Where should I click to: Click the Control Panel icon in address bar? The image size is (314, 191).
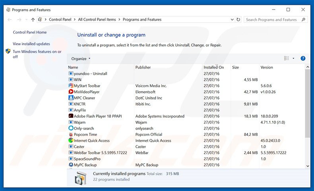pyautogui.click(x=40, y=19)
